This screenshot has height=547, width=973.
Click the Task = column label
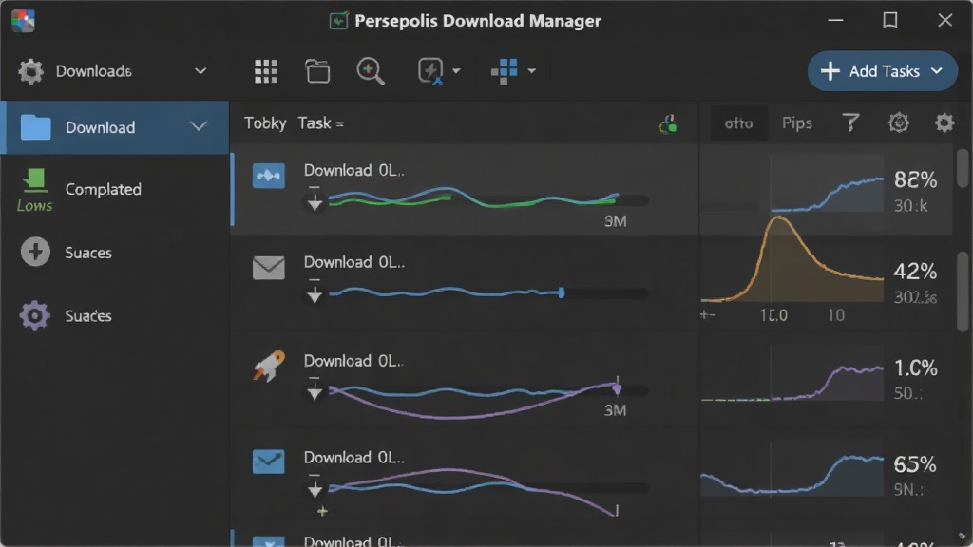(321, 123)
